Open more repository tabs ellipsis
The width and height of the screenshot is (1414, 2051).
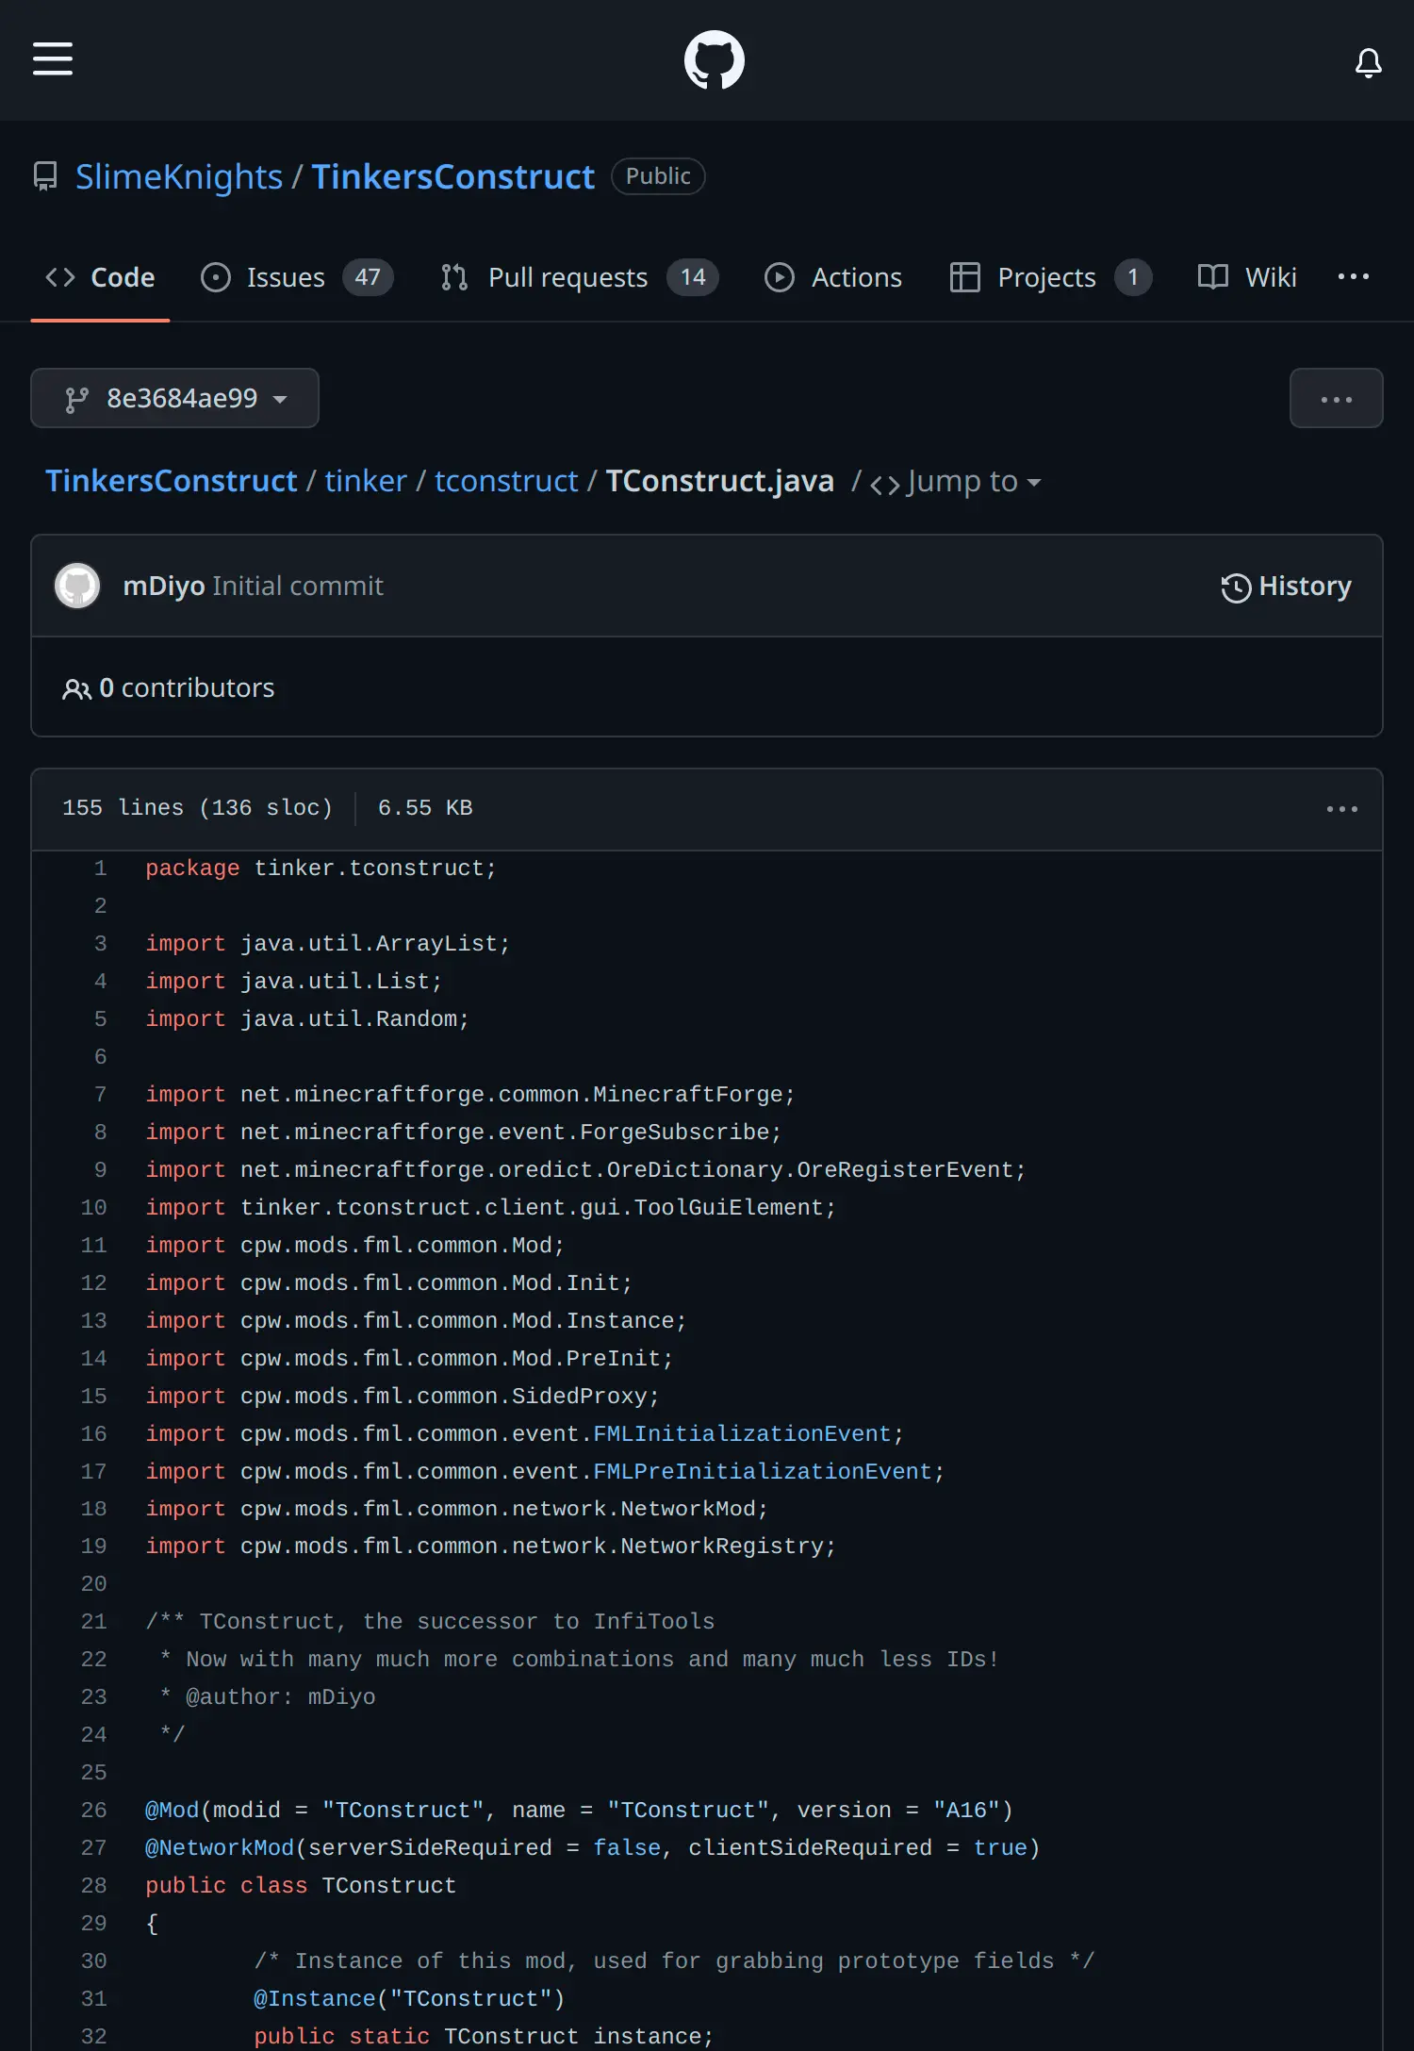click(1353, 277)
